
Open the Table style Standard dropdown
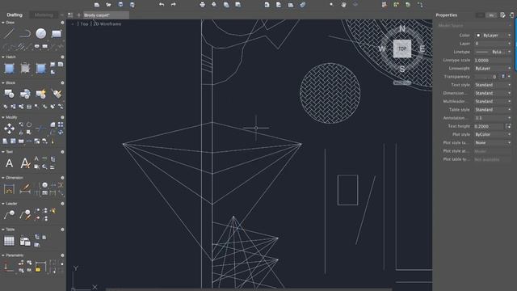coord(493,110)
